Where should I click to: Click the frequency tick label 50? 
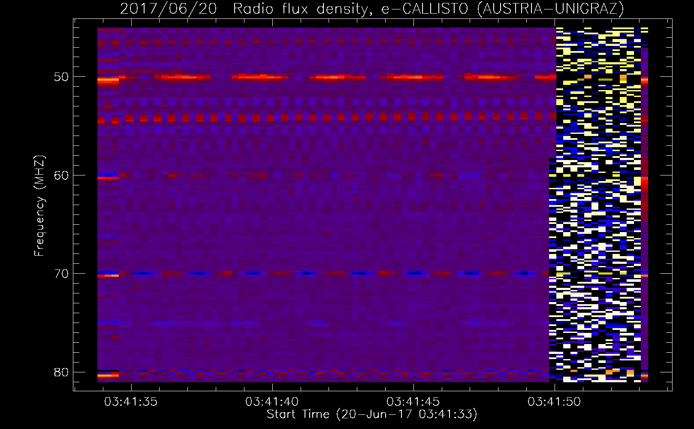coord(61,77)
